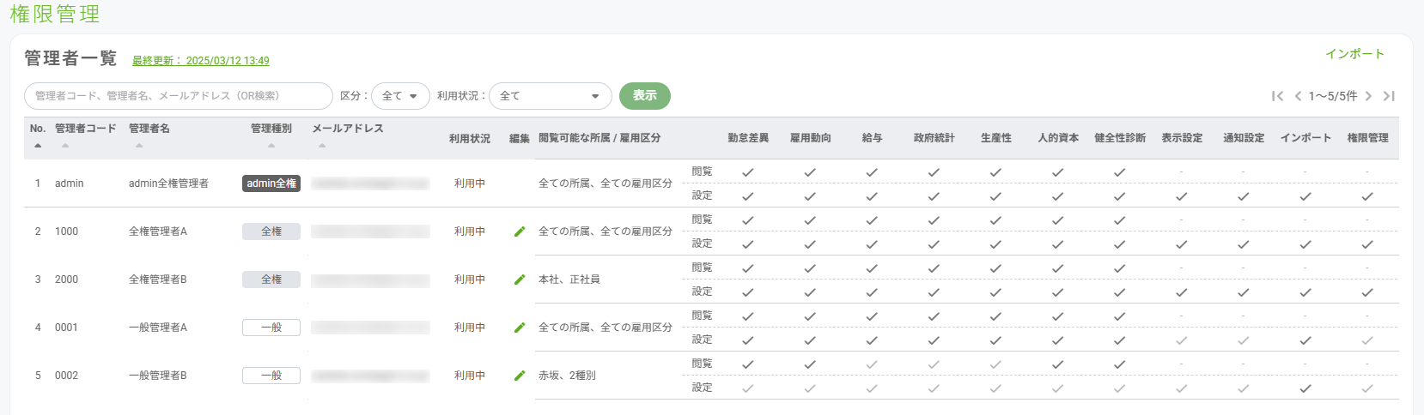Screen dimensions: 1424x415
Task: Click edit pencil for 全権管理者A
Action: [520, 232]
